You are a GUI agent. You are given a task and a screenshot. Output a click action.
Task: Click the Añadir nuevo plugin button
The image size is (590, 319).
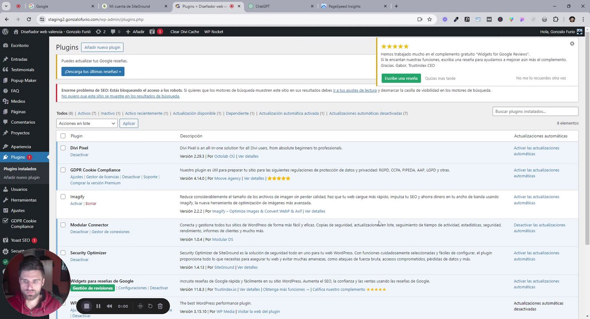click(102, 47)
